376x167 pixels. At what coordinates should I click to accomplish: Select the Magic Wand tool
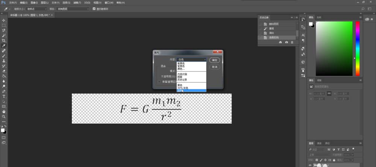click(4, 36)
